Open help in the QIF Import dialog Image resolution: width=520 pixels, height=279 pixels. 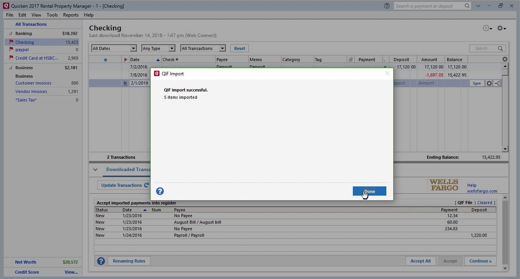(x=160, y=191)
